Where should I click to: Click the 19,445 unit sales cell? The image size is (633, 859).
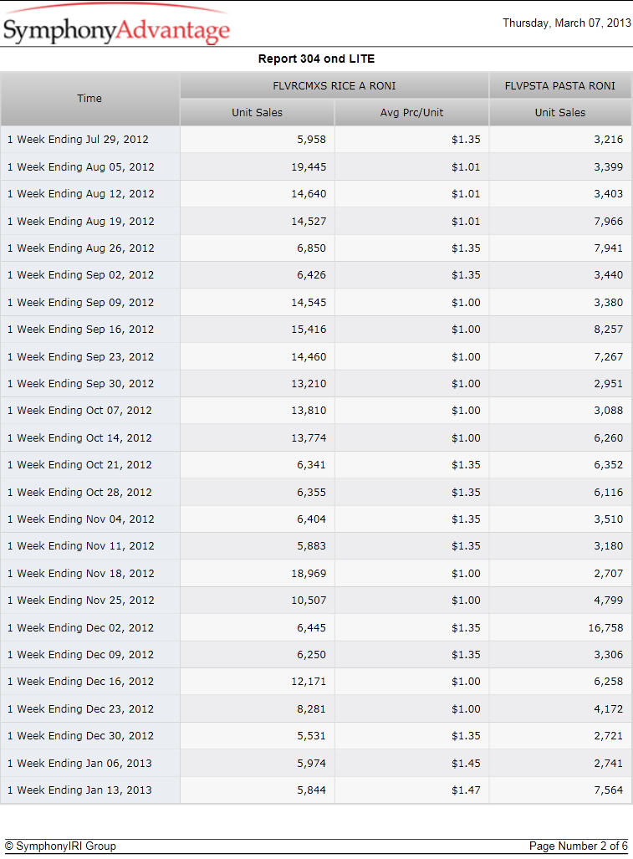click(x=257, y=166)
